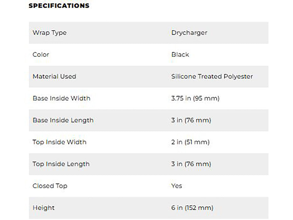The height and width of the screenshot is (220, 293).
Task: Click the Yes value for Closed Top
Action: [x=176, y=186]
